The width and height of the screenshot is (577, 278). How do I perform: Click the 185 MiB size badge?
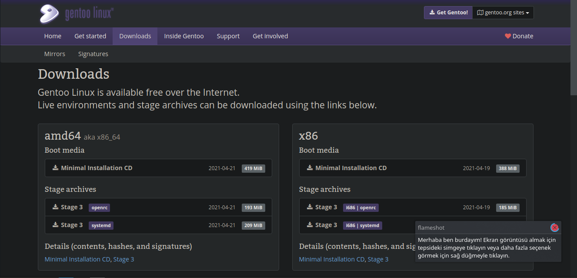pos(508,208)
